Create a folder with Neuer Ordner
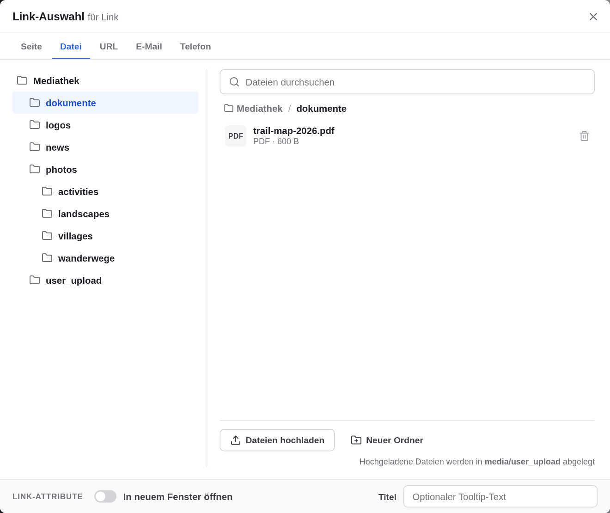Screen dimensions: 610x513 tap(387, 440)
